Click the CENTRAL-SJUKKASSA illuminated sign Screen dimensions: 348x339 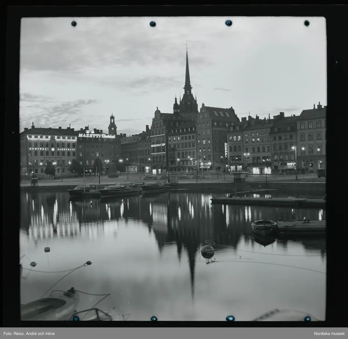tap(52, 149)
